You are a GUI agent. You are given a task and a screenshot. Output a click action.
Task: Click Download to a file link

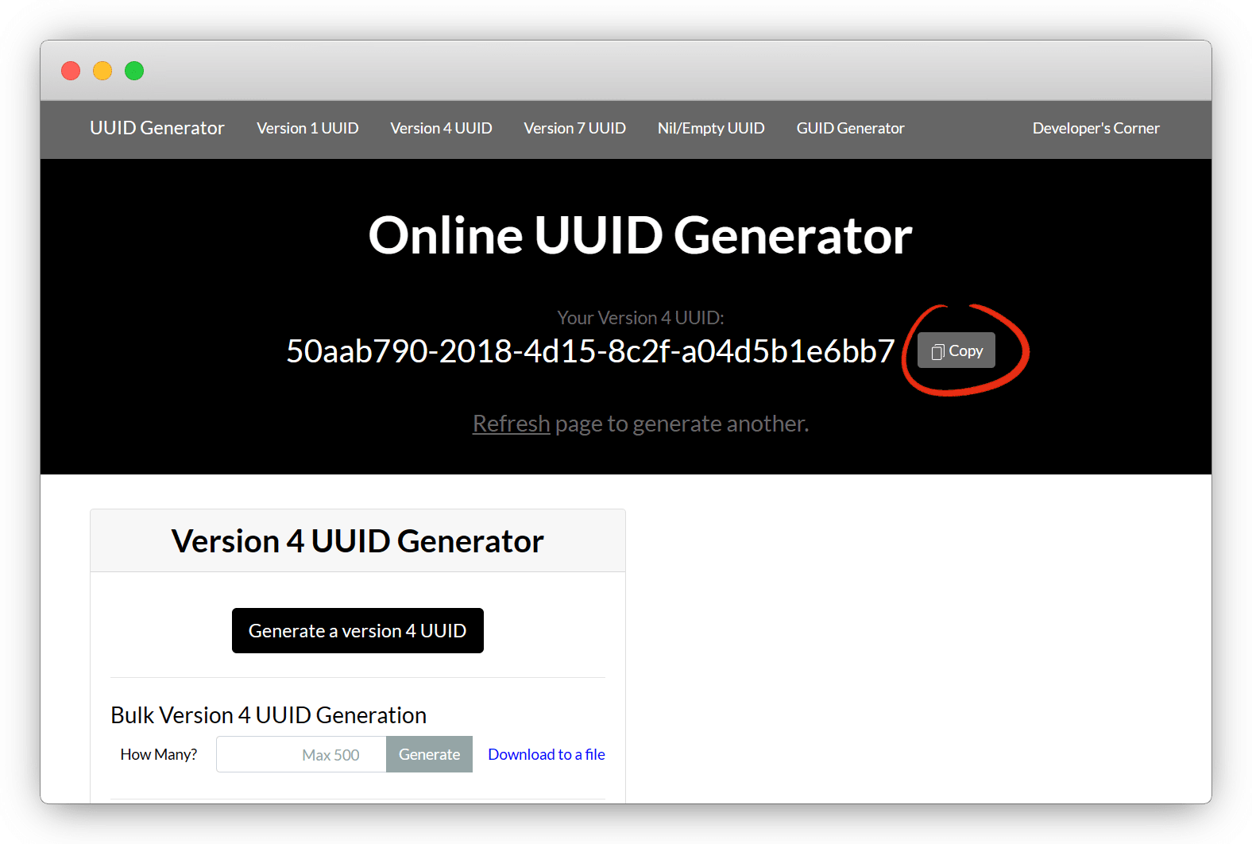coord(546,754)
